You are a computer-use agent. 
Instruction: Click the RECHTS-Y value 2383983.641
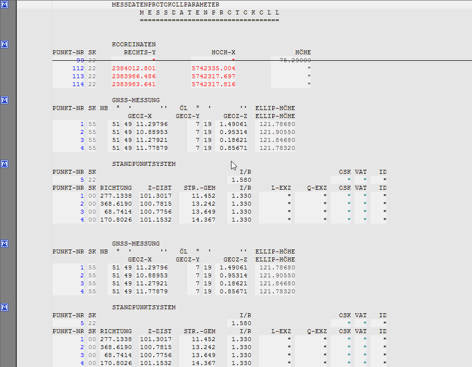(x=134, y=84)
